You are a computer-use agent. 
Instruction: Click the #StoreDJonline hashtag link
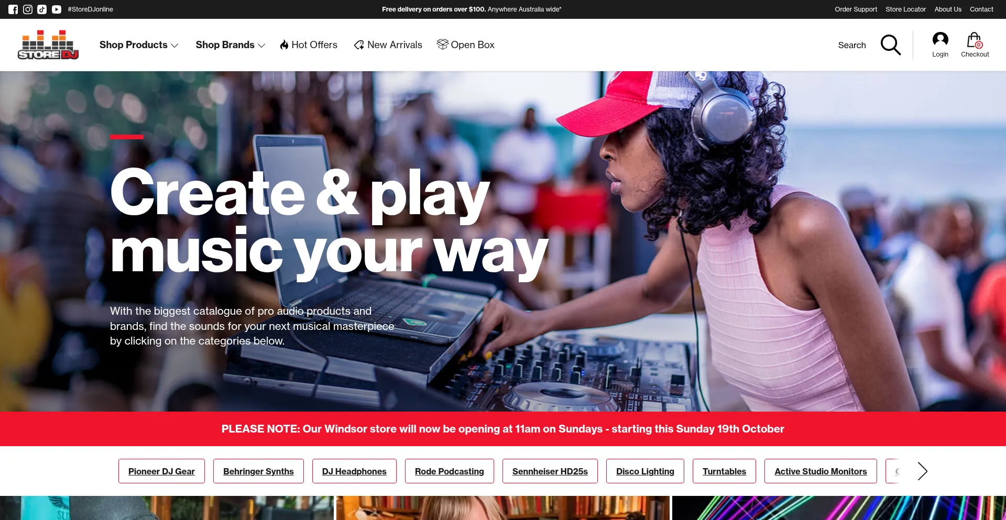click(90, 9)
